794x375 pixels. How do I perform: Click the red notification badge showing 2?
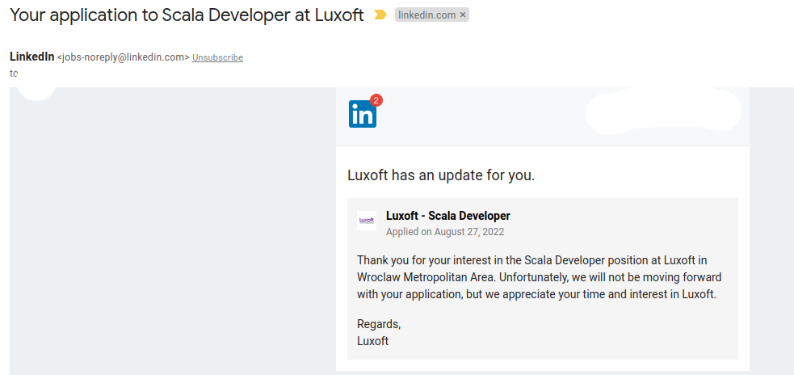tap(376, 100)
